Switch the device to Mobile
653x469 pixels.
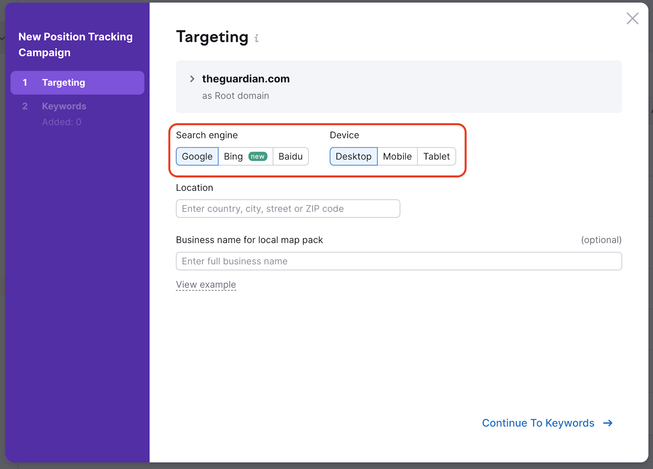coord(397,156)
